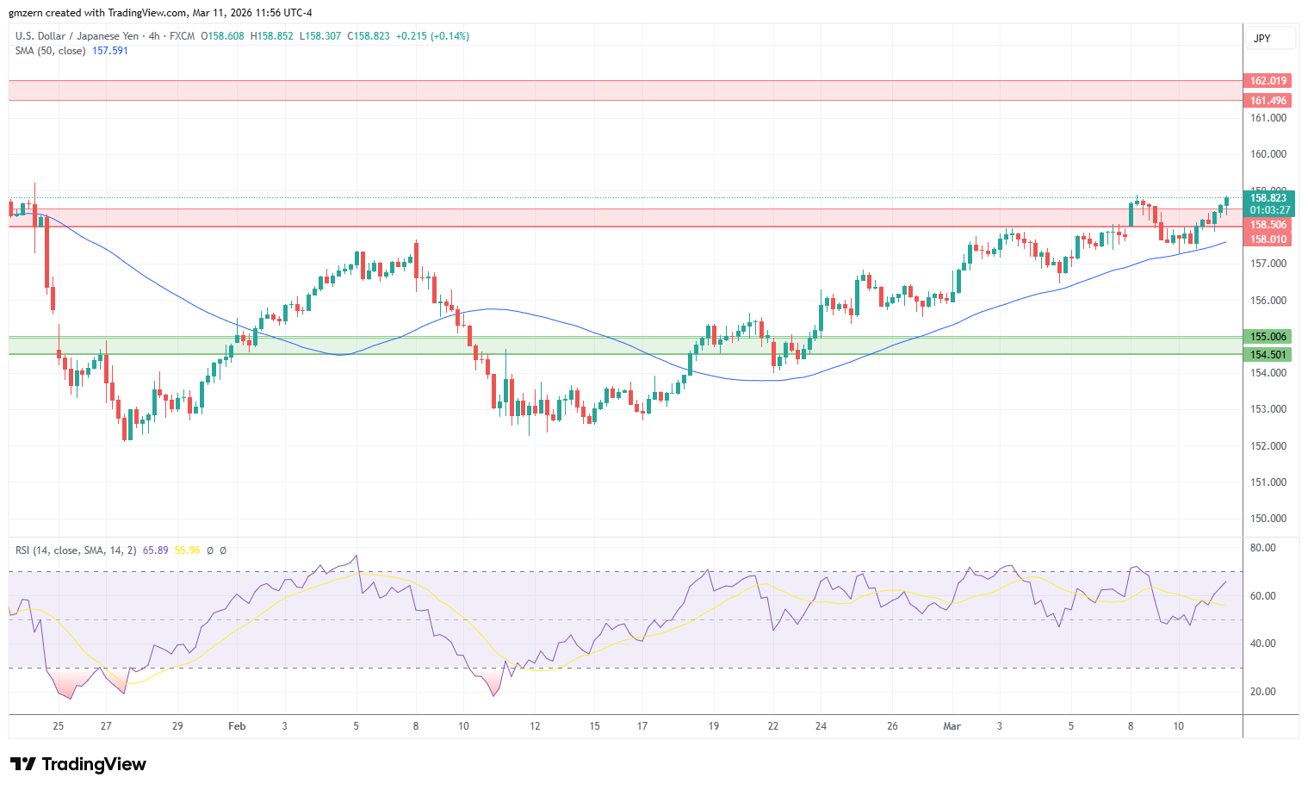Click the 154.501 green price label
Viewport: 1308px width, 790px height.
coord(1268,355)
